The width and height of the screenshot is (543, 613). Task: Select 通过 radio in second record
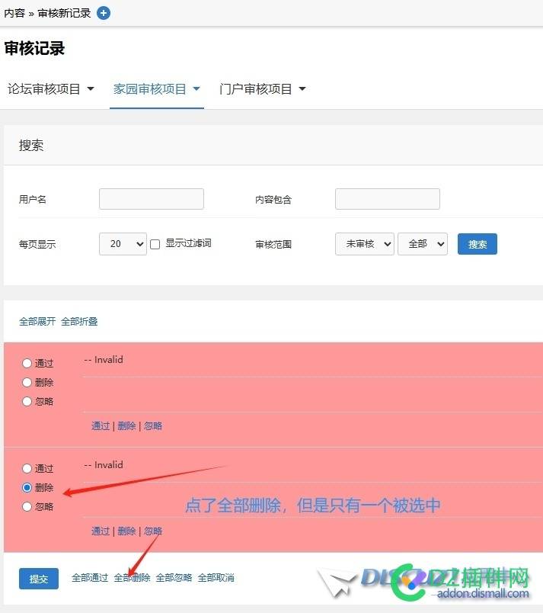coord(27,468)
